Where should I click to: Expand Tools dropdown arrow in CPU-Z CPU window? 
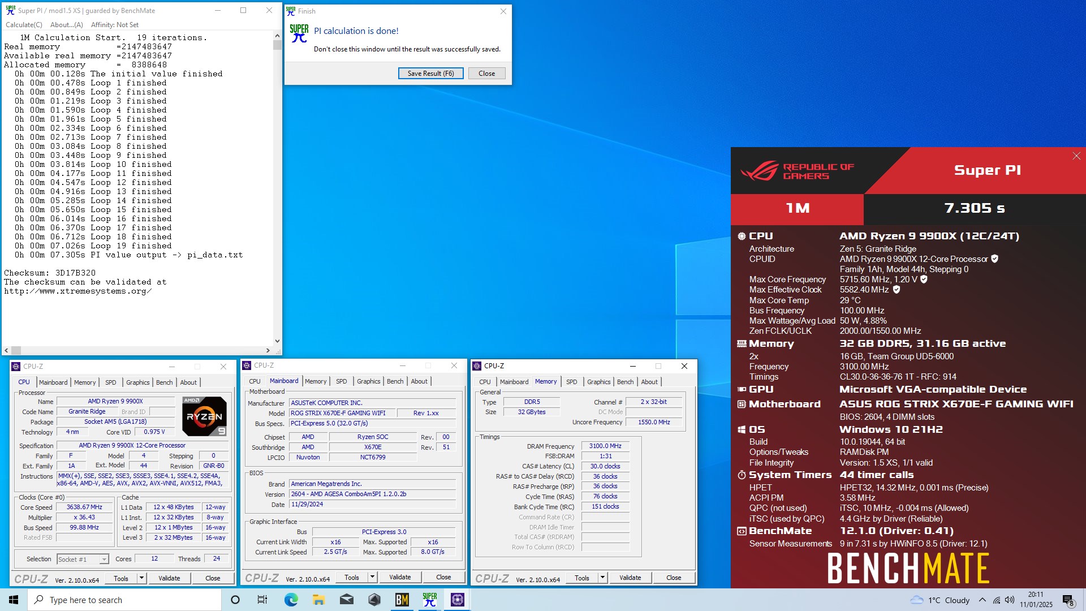point(141,578)
